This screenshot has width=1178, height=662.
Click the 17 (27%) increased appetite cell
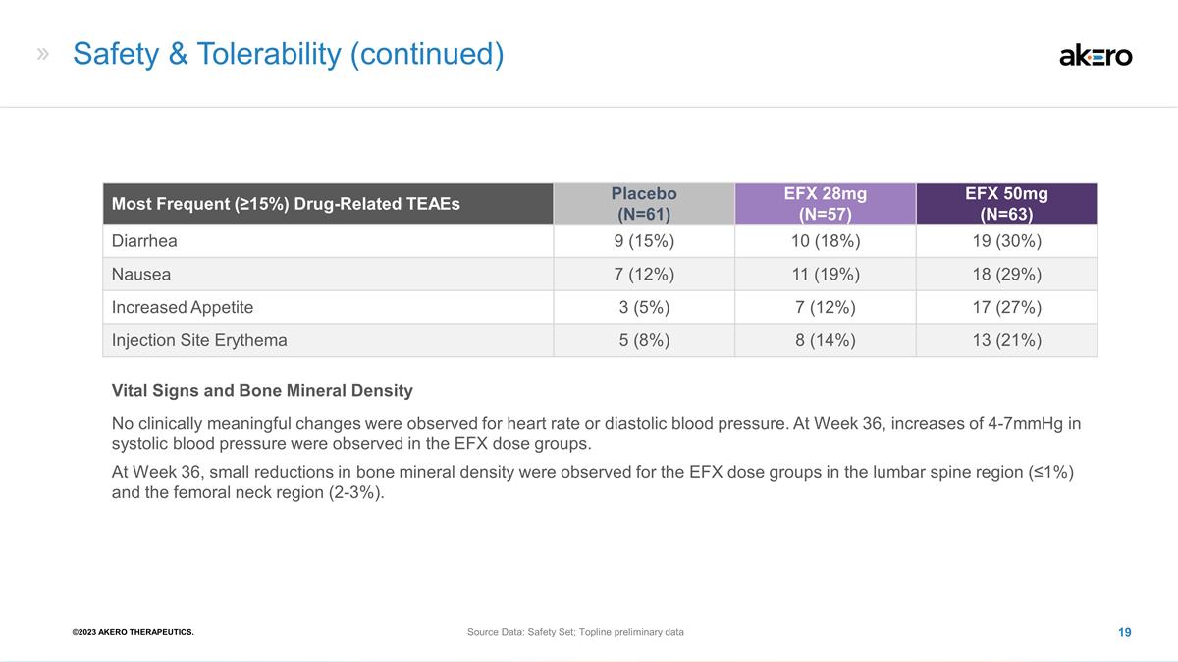point(1007,307)
